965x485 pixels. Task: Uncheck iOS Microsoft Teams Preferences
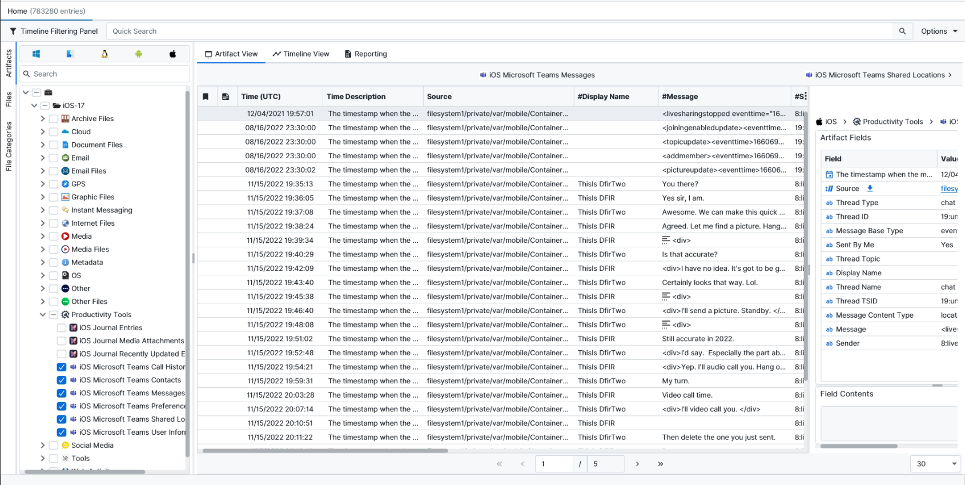click(62, 406)
